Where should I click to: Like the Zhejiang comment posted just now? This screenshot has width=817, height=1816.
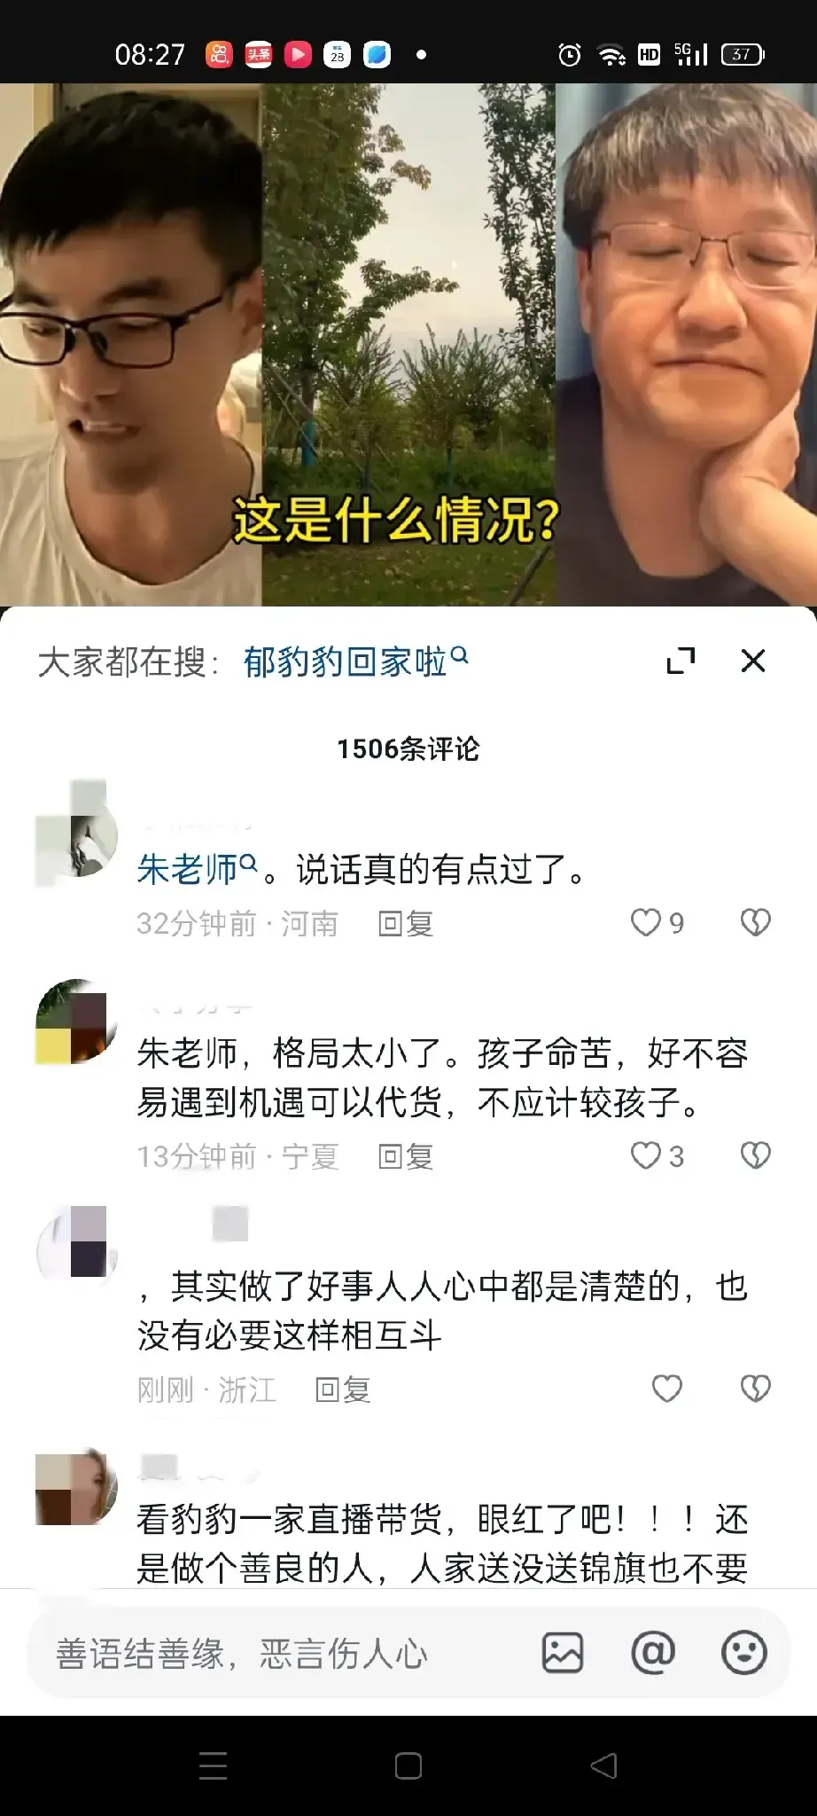pos(667,1389)
